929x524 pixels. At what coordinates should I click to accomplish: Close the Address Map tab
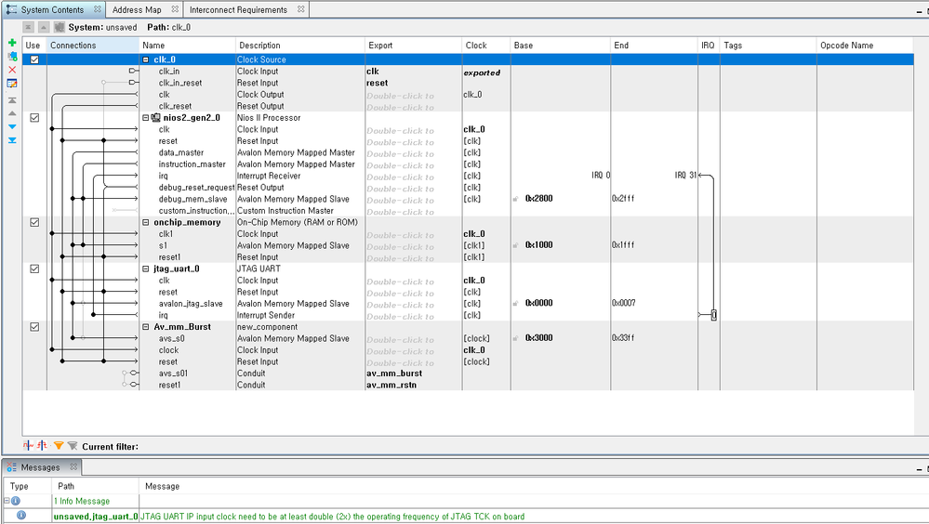[175, 9]
